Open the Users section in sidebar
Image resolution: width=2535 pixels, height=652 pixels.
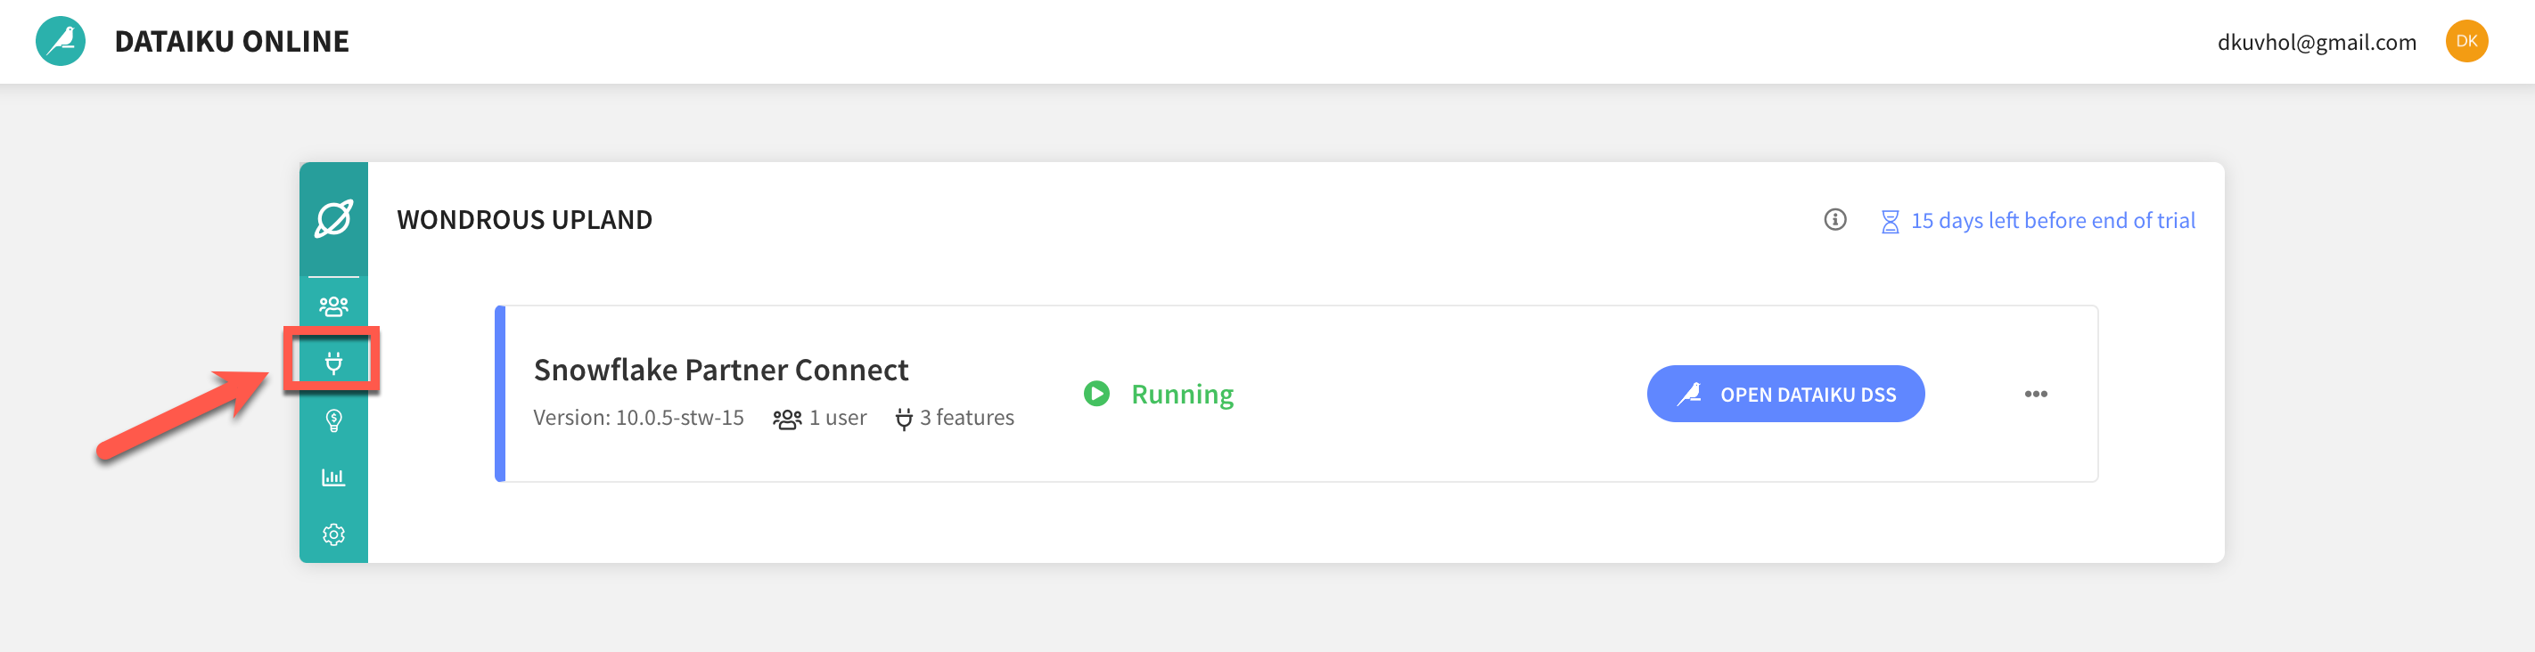333,306
